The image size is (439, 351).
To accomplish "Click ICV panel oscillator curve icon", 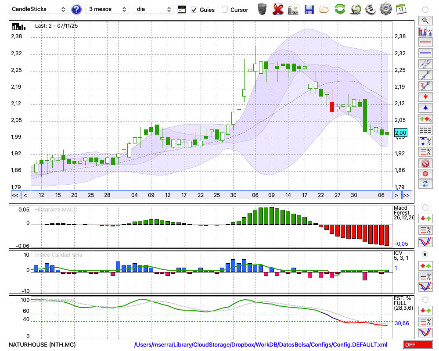I will tap(425, 287).
